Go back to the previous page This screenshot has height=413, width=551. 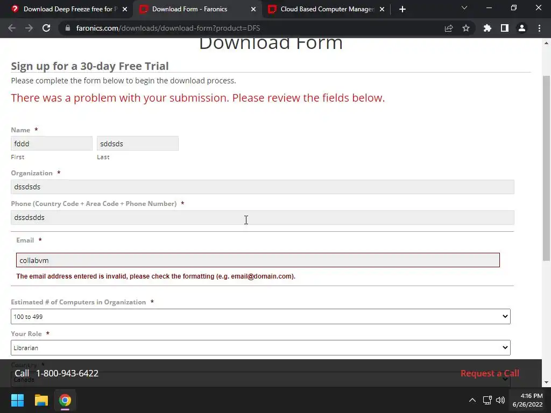[x=12, y=28]
